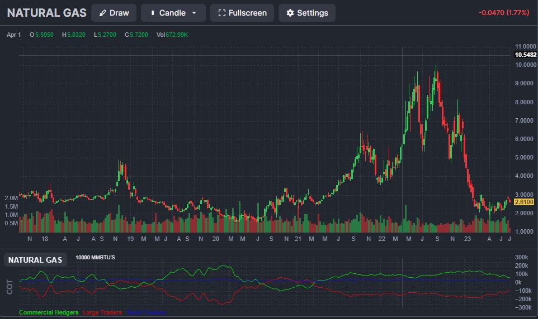Click the open value 5.5950
The width and height of the screenshot is (538, 319).
click(44, 35)
